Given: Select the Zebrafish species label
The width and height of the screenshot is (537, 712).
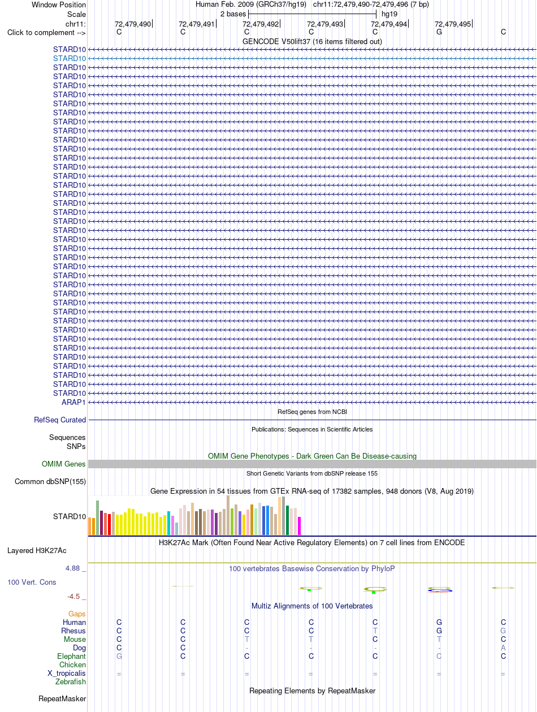Looking at the screenshot, I should point(71,682).
